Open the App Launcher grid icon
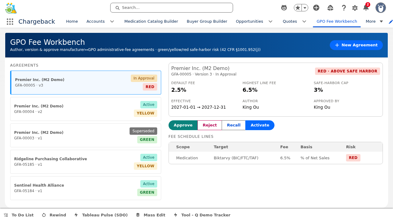The image size is (393, 221). point(10,21)
